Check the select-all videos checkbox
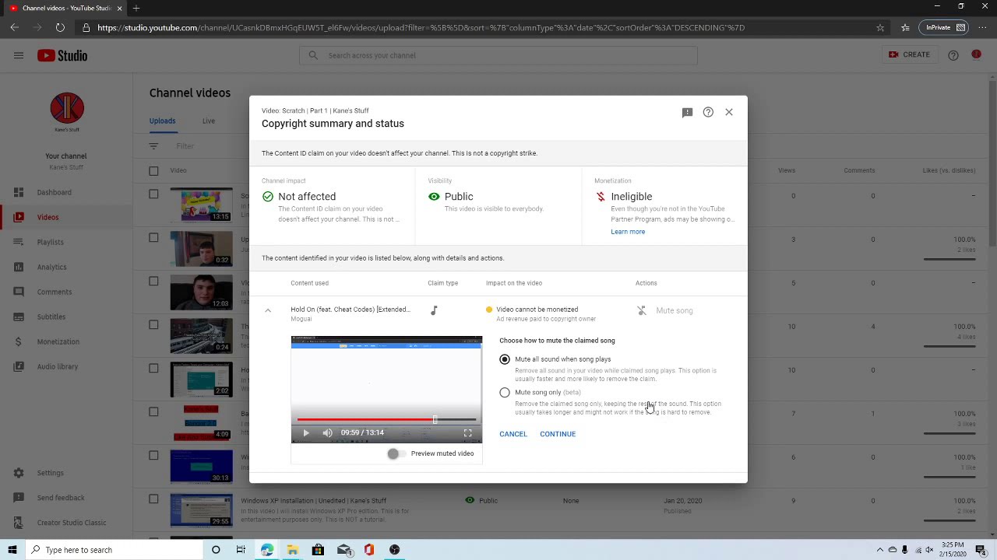The image size is (997, 560). coord(153,170)
